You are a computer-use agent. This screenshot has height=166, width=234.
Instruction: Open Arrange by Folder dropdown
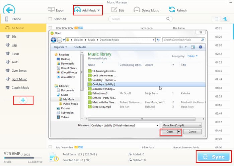point(192,56)
